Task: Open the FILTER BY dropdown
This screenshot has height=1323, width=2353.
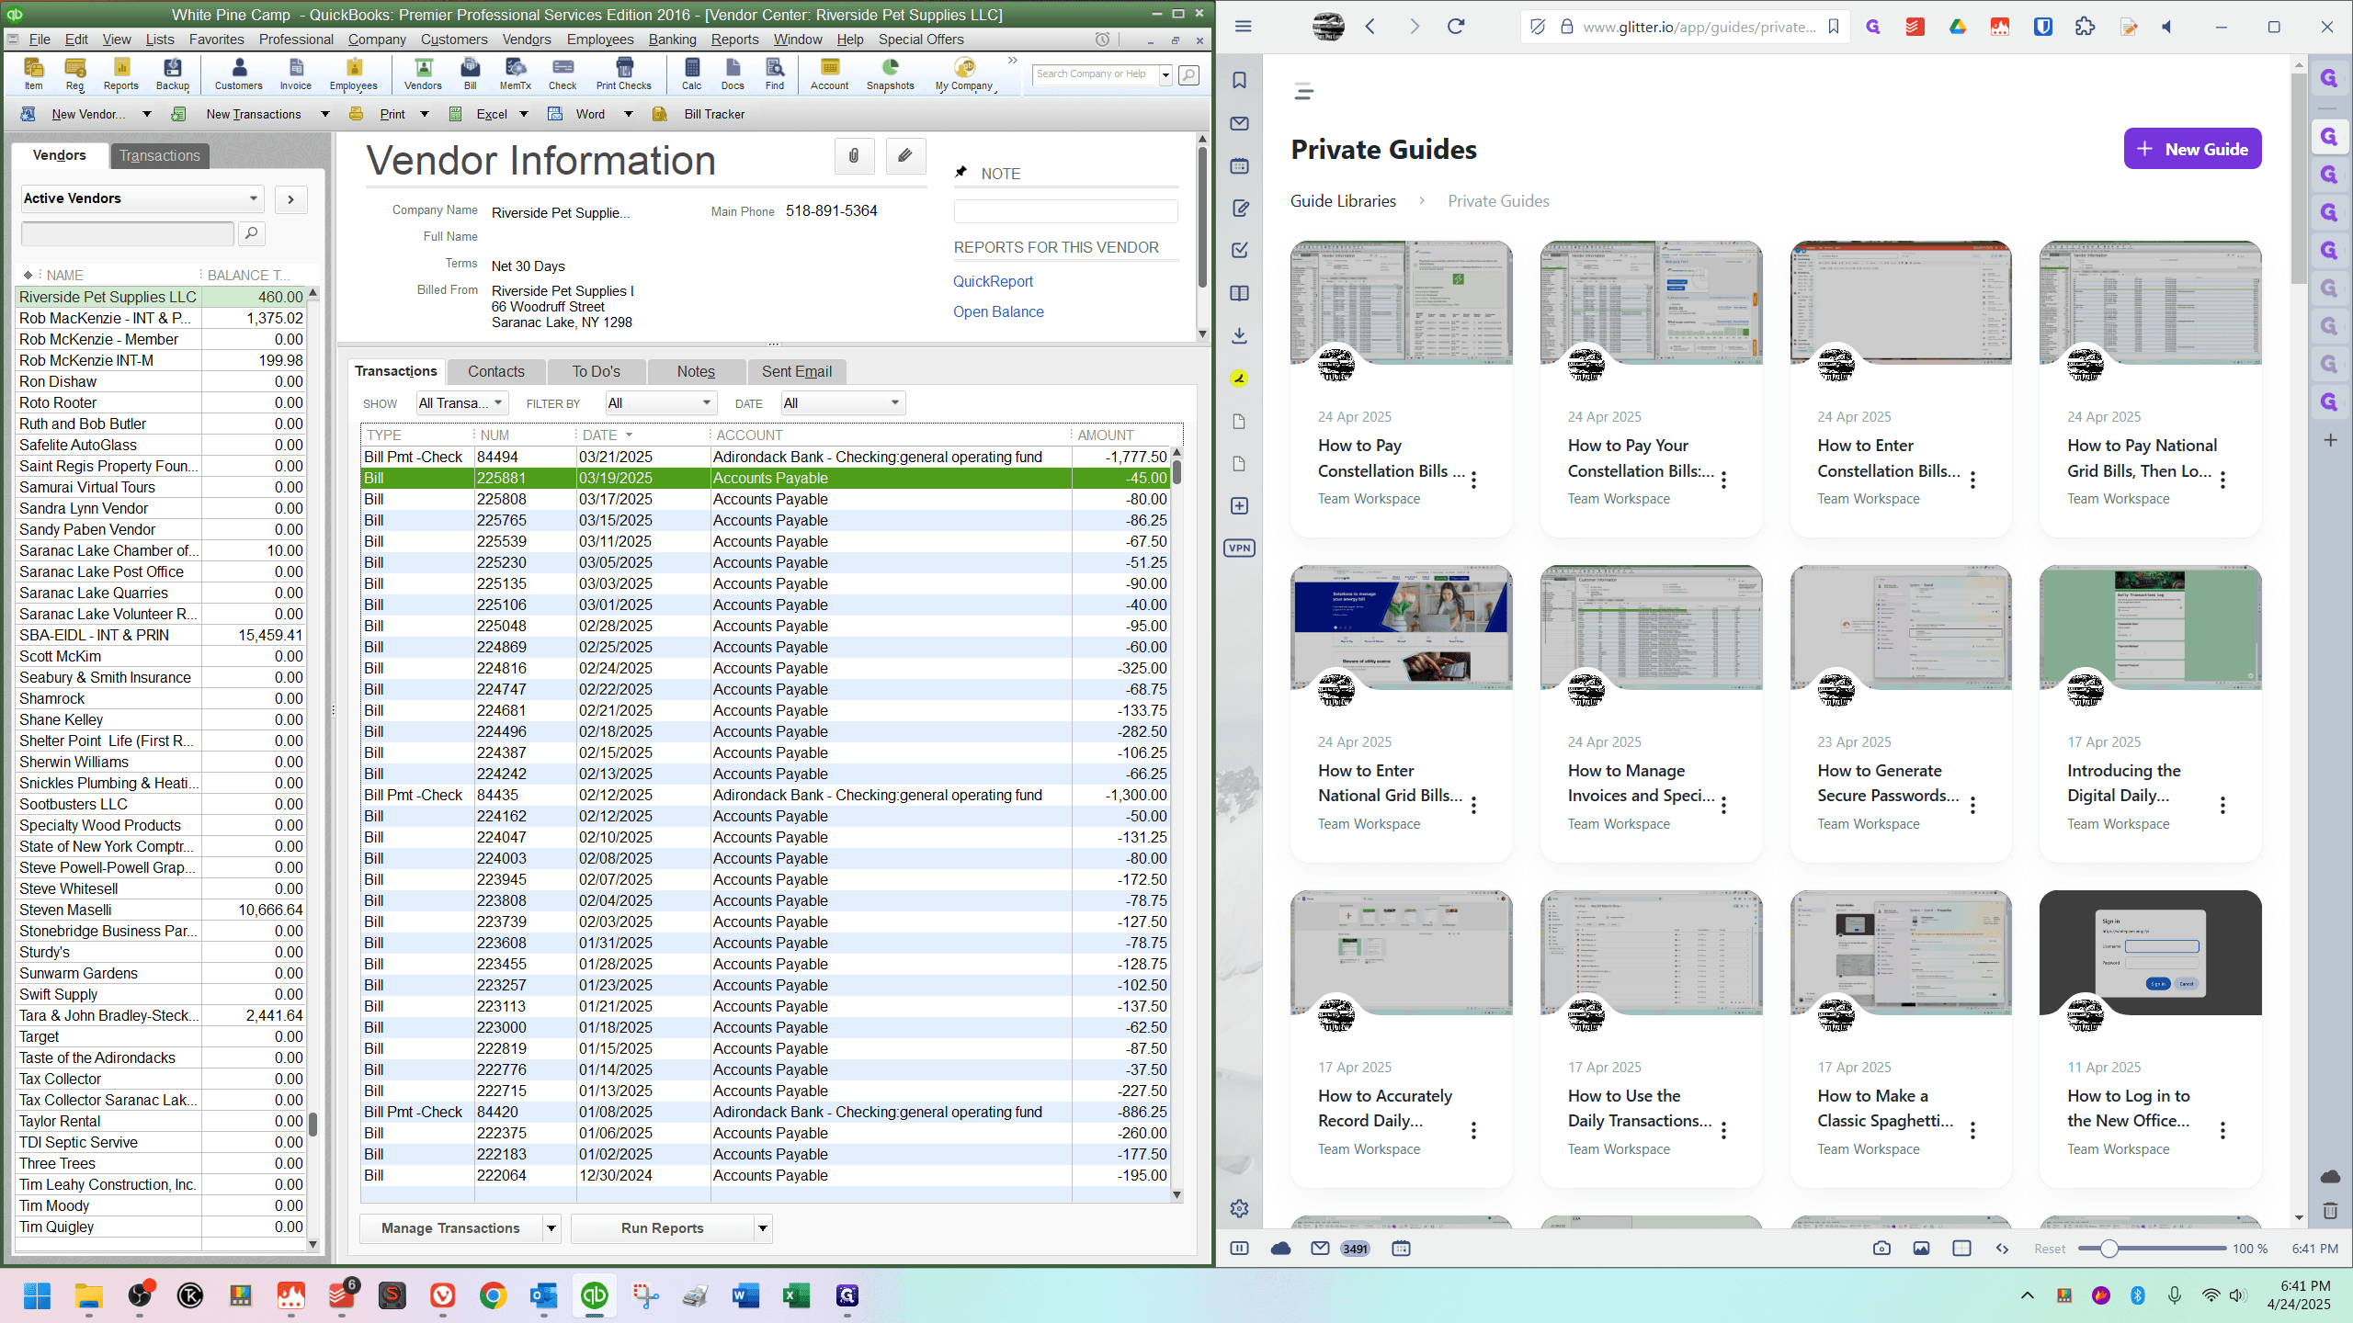Action: click(x=660, y=402)
